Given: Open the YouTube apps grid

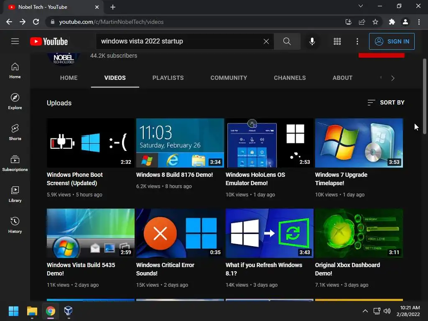Looking at the screenshot, I should pyautogui.click(x=337, y=41).
